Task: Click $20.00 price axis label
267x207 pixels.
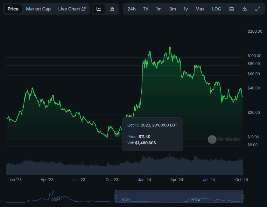Action: tap(254, 113)
